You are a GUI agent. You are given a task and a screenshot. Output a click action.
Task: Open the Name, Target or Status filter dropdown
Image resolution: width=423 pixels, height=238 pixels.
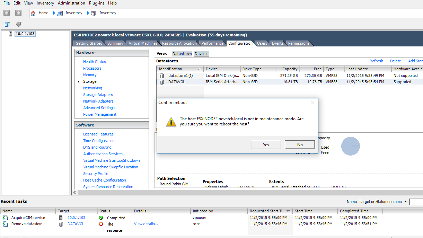click(x=405, y=202)
